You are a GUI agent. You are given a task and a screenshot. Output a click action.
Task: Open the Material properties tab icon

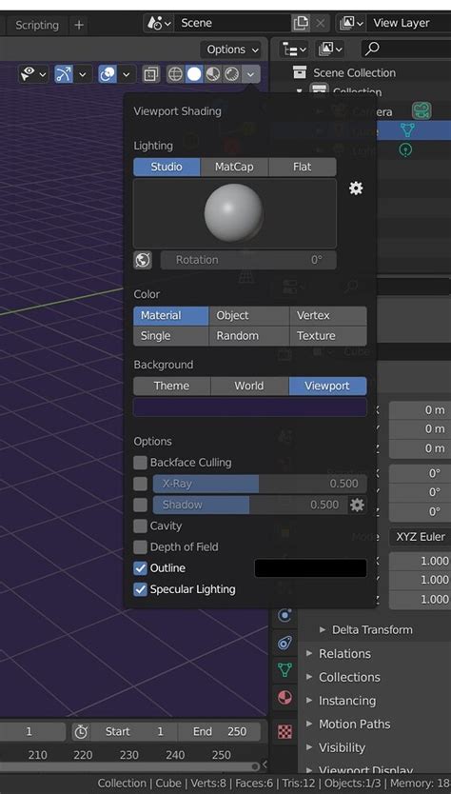[x=285, y=698]
